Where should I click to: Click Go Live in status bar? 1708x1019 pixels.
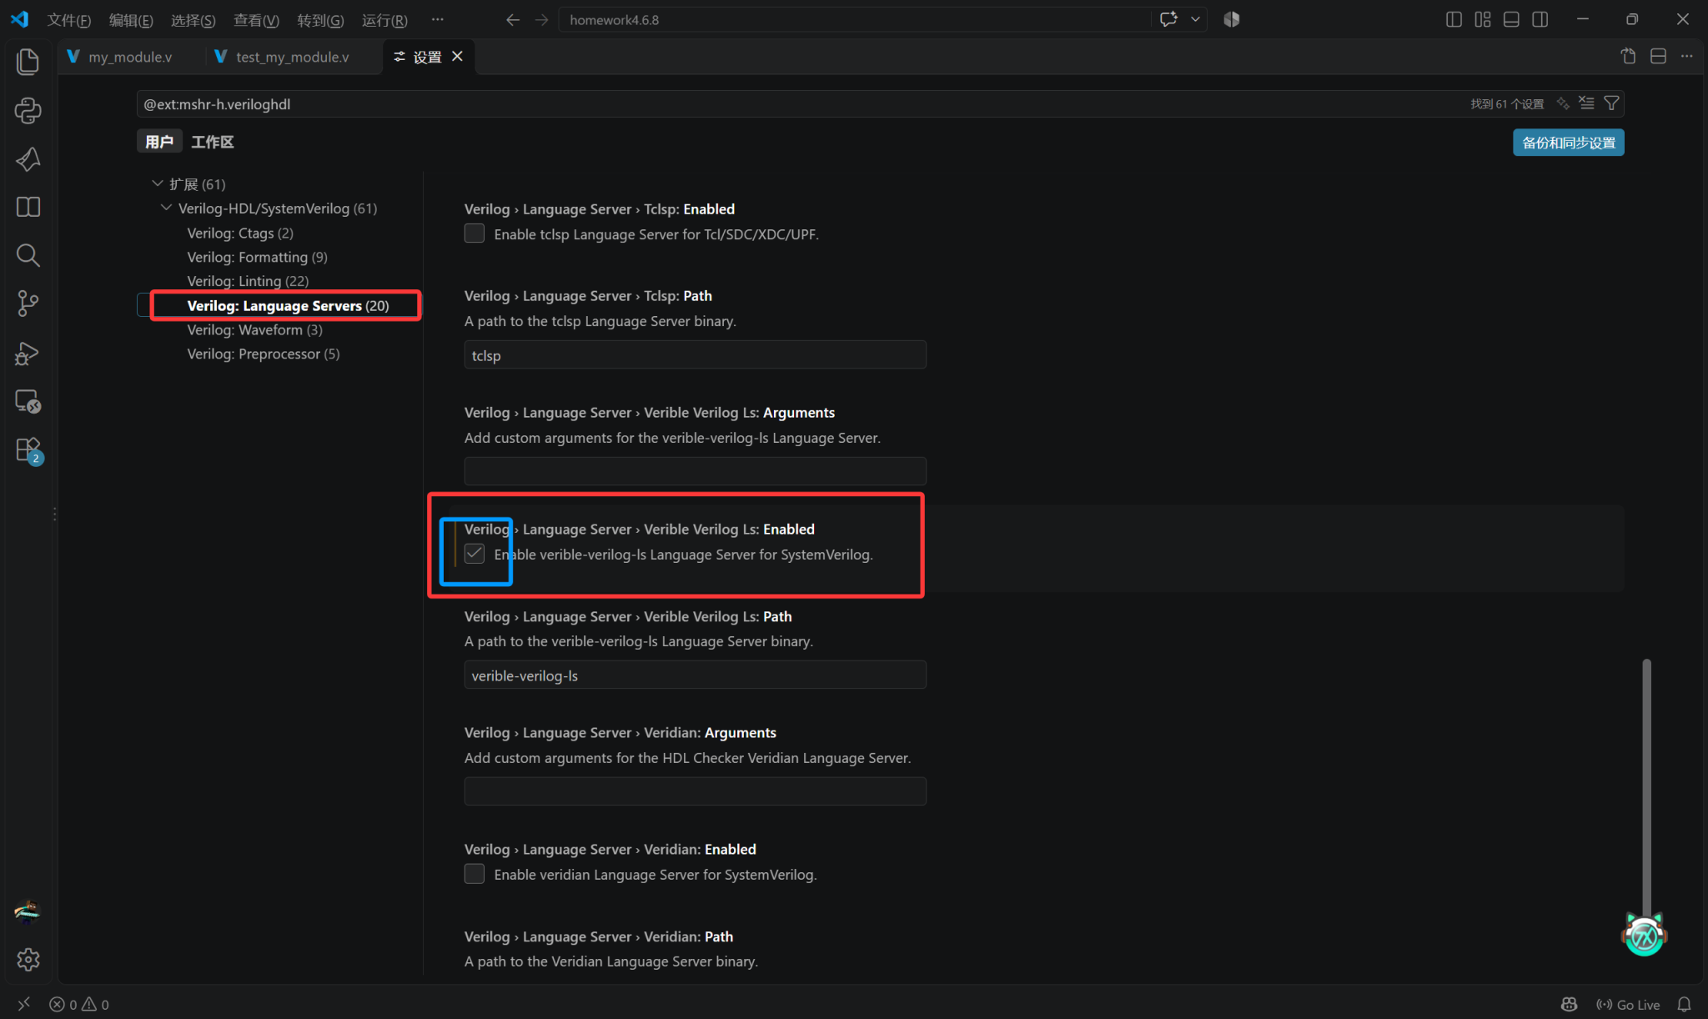click(1627, 1004)
